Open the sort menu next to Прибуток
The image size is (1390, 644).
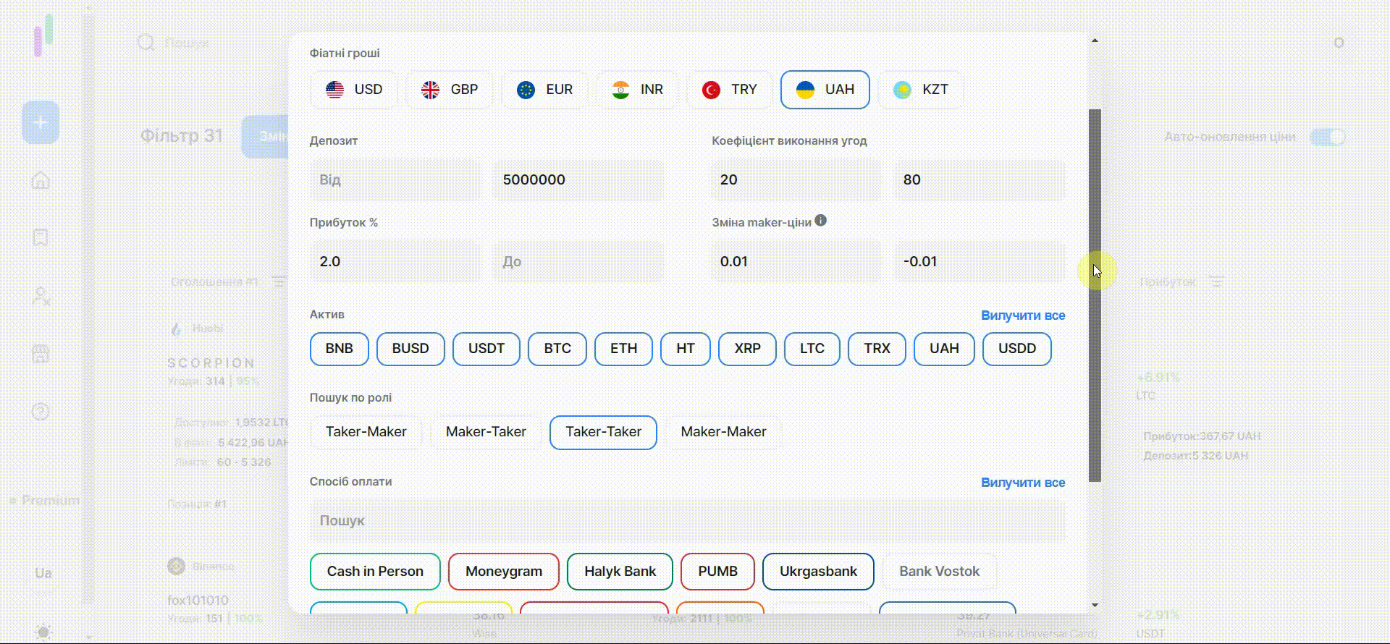(1217, 281)
